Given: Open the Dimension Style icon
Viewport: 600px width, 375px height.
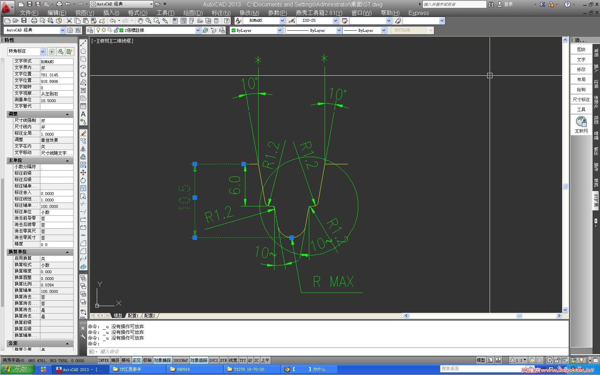Looking at the screenshot, I should 292,21.
